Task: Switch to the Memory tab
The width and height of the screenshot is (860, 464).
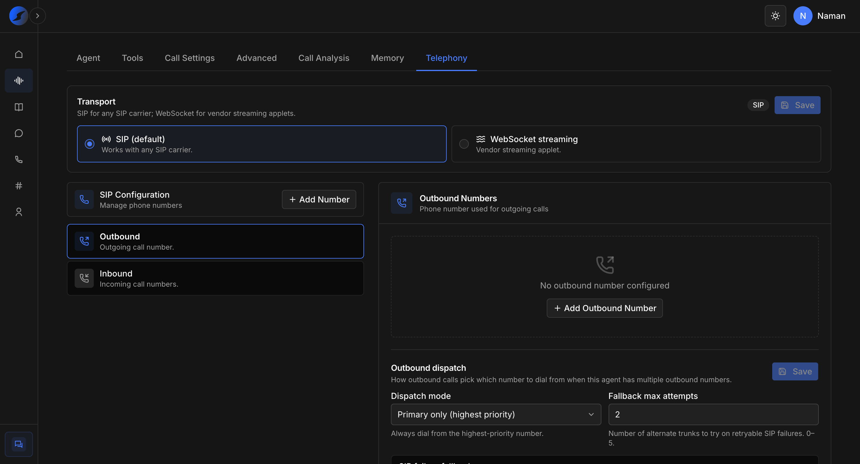Action: tap(387, 58)
